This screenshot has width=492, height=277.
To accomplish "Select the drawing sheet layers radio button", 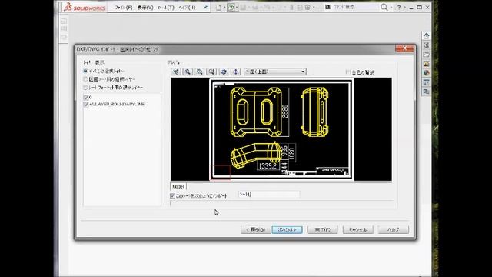I will click(85, 79).
